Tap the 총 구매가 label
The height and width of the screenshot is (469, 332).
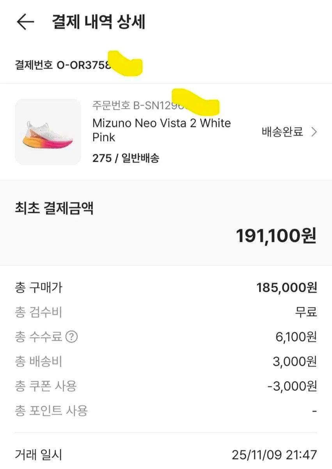click(38, 288)
